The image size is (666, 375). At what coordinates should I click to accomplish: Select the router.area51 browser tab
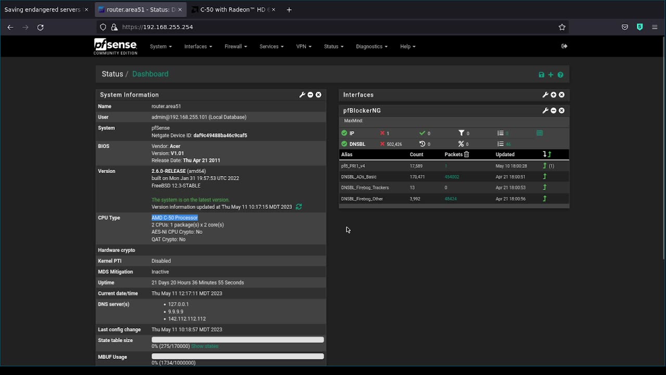point(140,9)
